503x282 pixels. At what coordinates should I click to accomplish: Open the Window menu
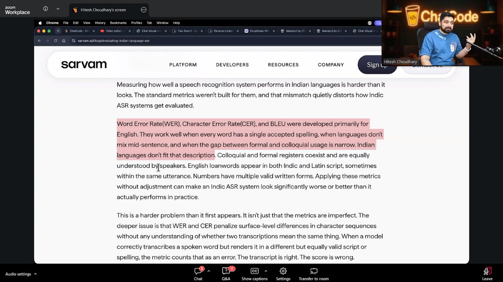(162, 23)
